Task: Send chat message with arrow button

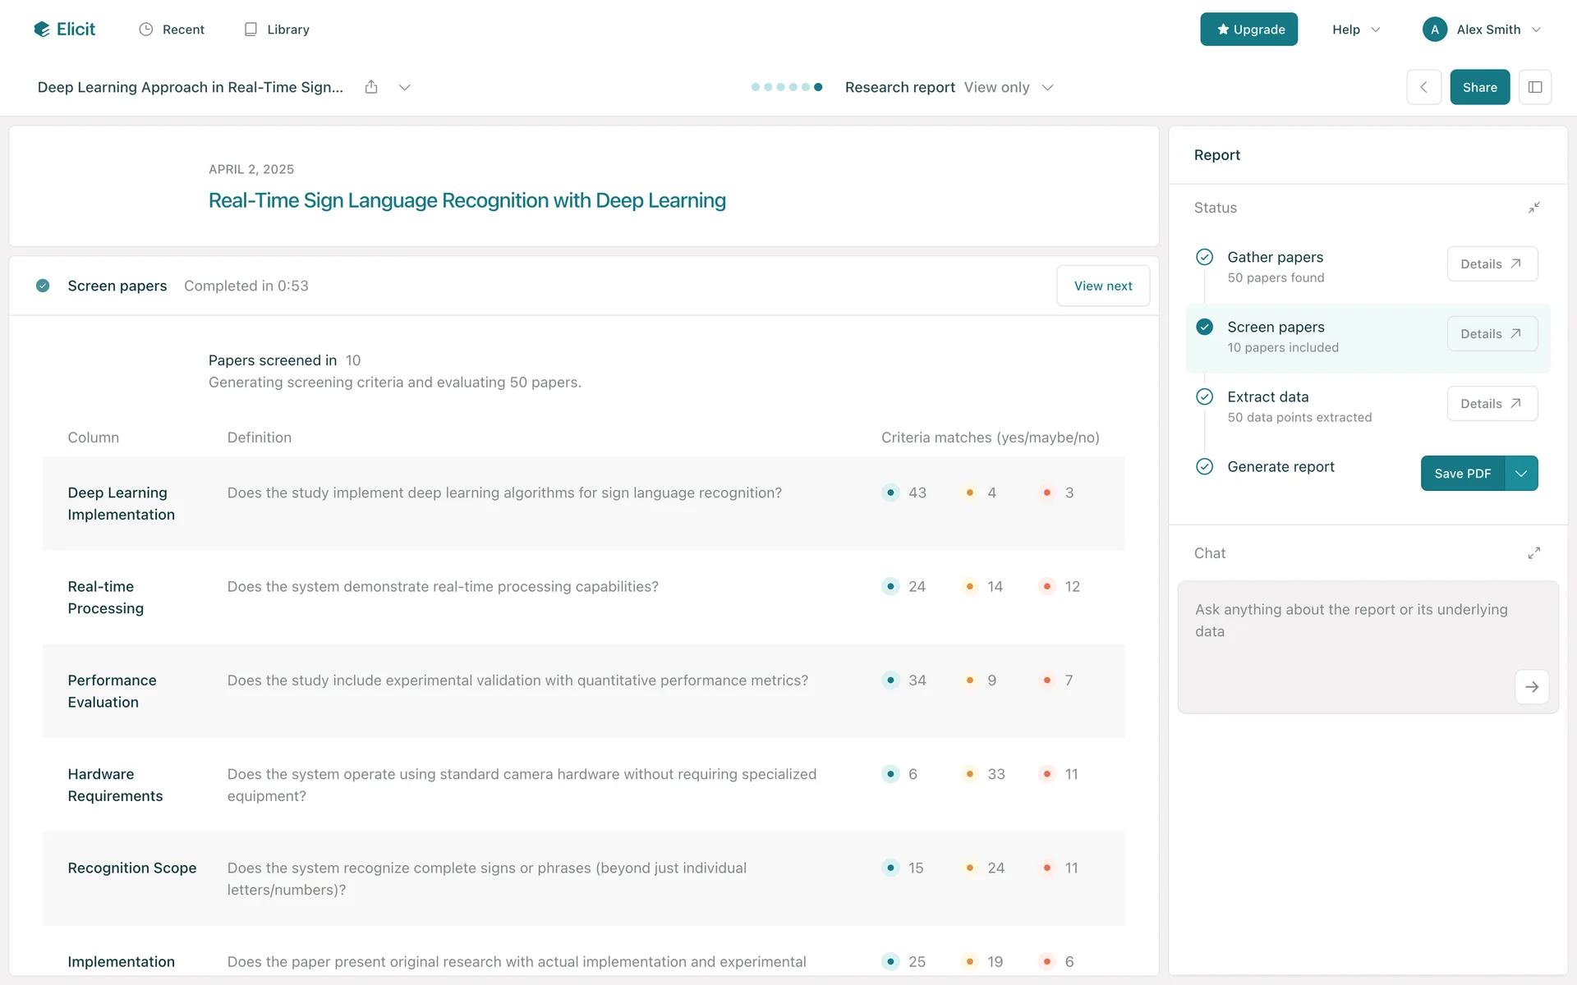Action: (1531, 687)
